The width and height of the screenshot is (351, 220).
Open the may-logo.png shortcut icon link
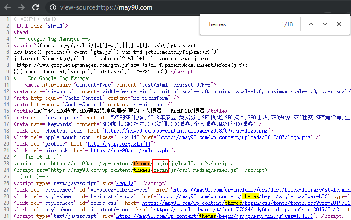185,131
